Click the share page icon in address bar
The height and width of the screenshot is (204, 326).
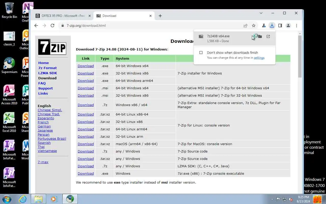[x=246, y=25]
